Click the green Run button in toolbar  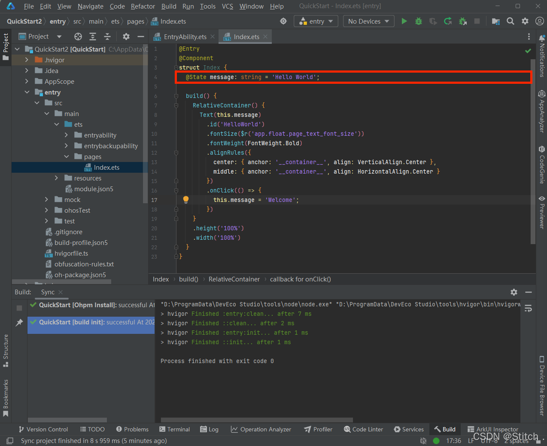404,21
